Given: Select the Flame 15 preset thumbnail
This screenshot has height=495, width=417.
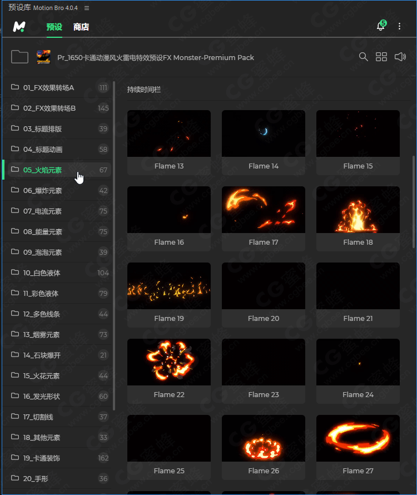Looking at the screenshot, I should click(x=358, y=133).
